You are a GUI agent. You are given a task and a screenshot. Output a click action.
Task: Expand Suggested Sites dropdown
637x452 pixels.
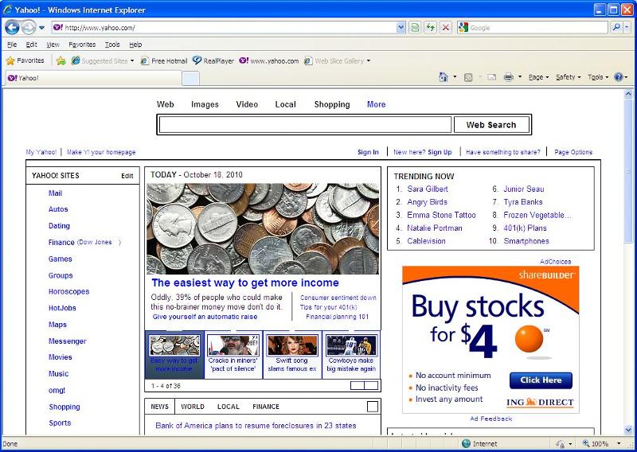pyautogui.click(x=132, y=61)
